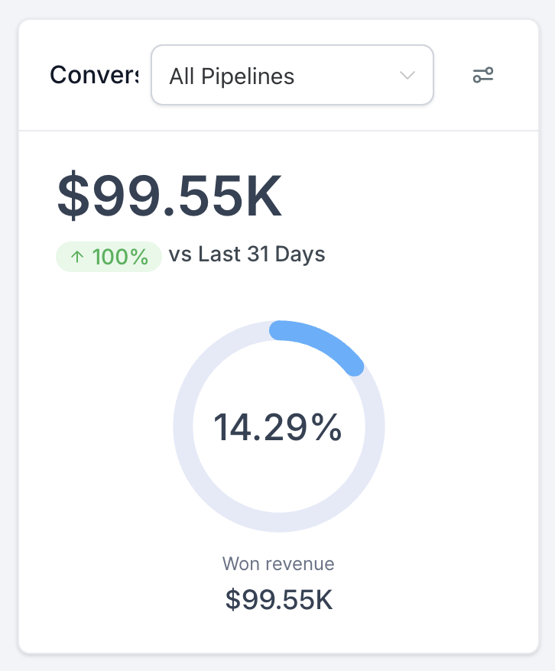
Task: Open the widget filter settings icon
Action: point(483,75)
